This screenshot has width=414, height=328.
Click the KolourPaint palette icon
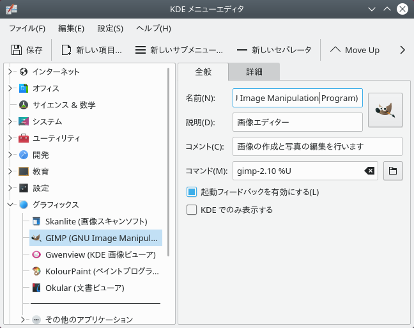(36, 271)
